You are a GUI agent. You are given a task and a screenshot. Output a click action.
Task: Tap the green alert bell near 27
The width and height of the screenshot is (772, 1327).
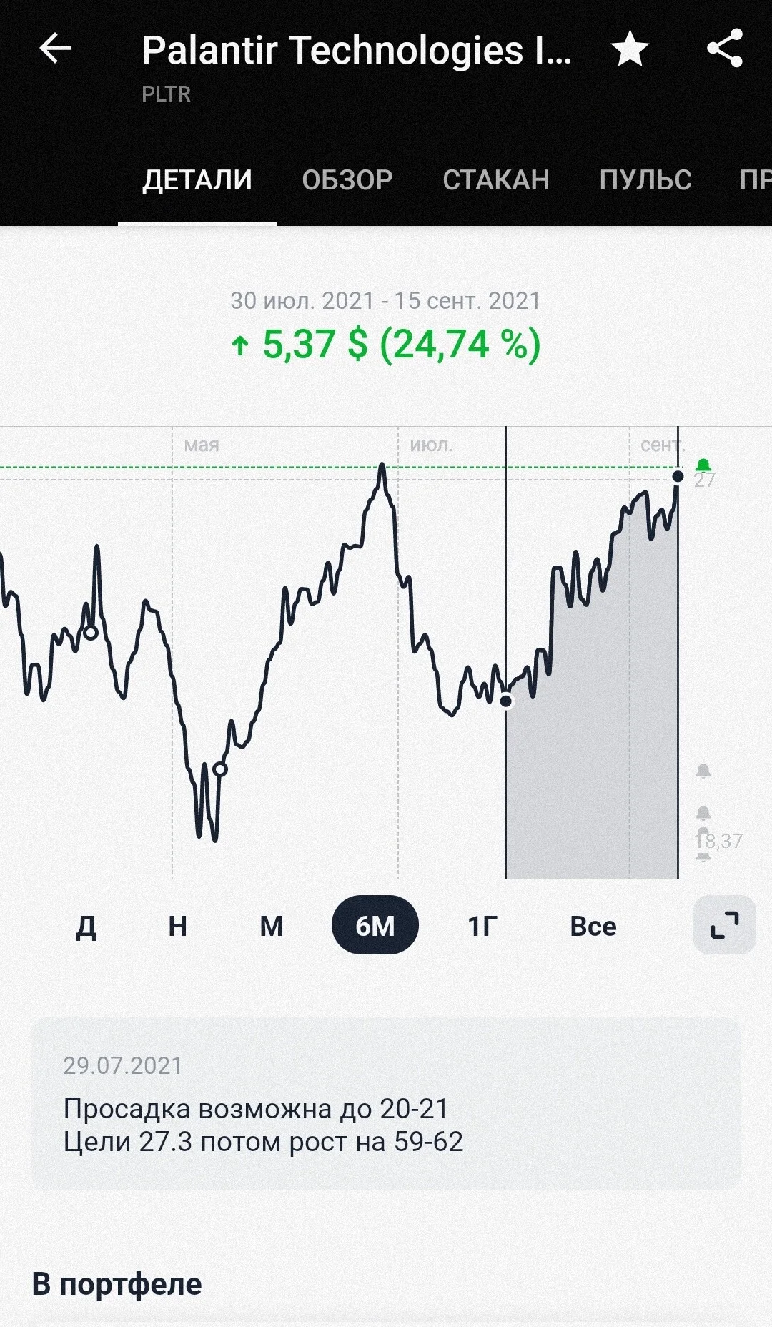click(x=703, y=465)
